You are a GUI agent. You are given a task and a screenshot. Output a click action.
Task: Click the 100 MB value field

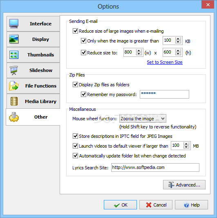click(x=177, y=146)
